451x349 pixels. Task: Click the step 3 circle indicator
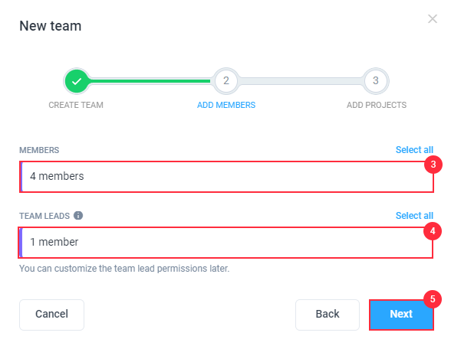tap(376, 81)
